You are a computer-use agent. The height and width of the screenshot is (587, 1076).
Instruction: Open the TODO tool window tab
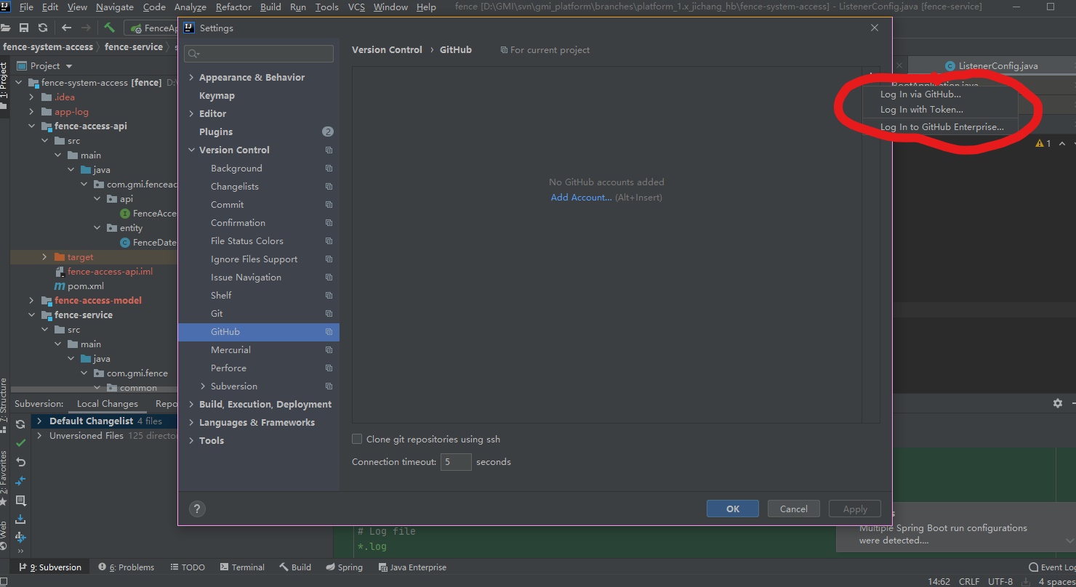coord(188,567)
